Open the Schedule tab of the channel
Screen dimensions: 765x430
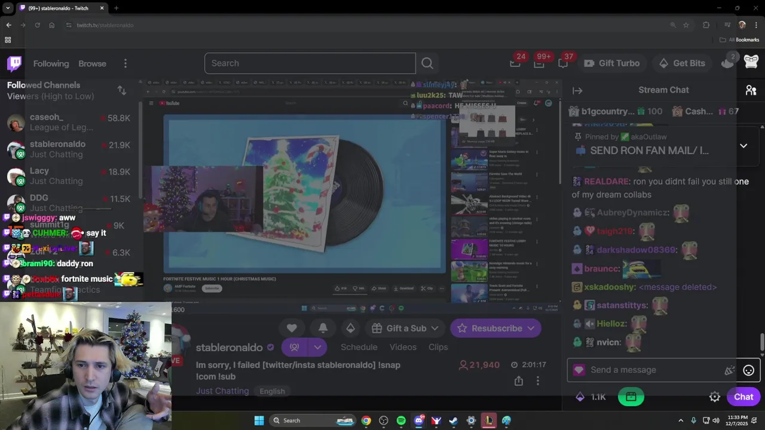coord(359,347)
